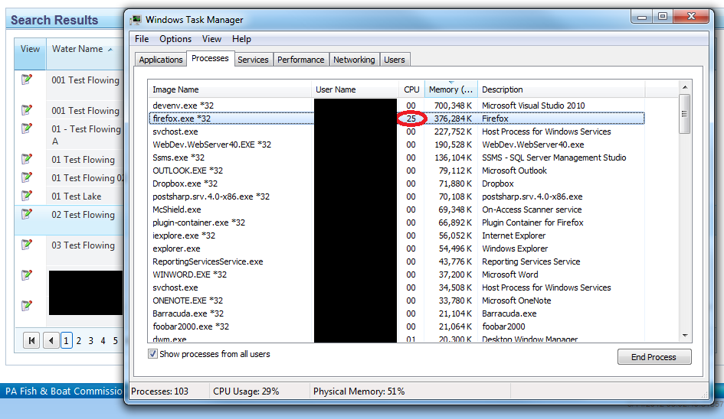Select Ssms.exe *32 process row
Screen dimensions: 724x419
point(397,158)
